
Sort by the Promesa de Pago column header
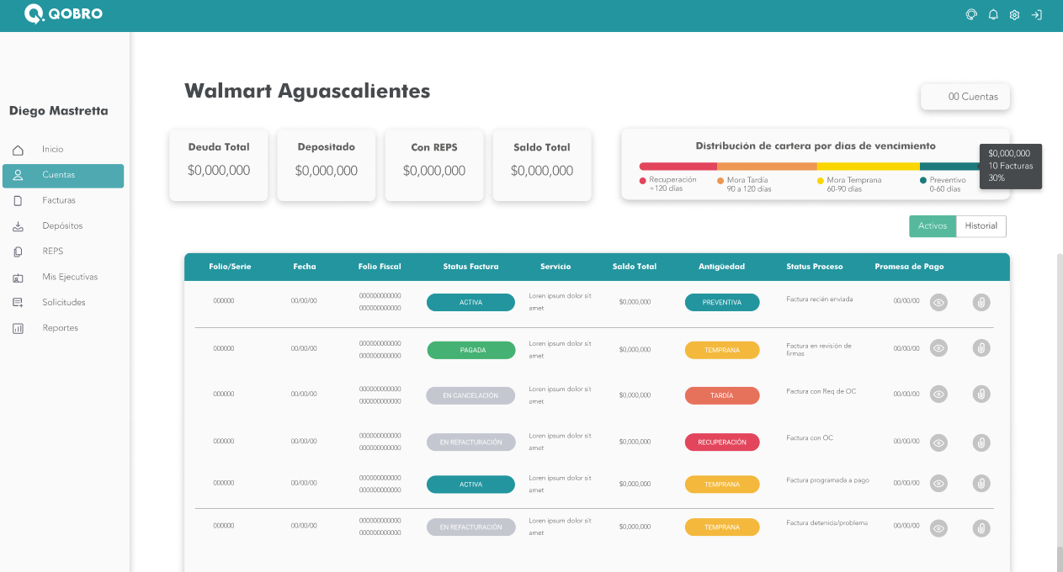point(909,267)
